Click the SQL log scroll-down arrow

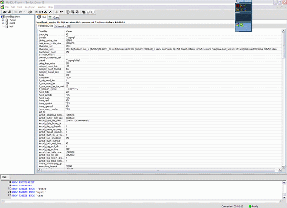tap(284, 197)
